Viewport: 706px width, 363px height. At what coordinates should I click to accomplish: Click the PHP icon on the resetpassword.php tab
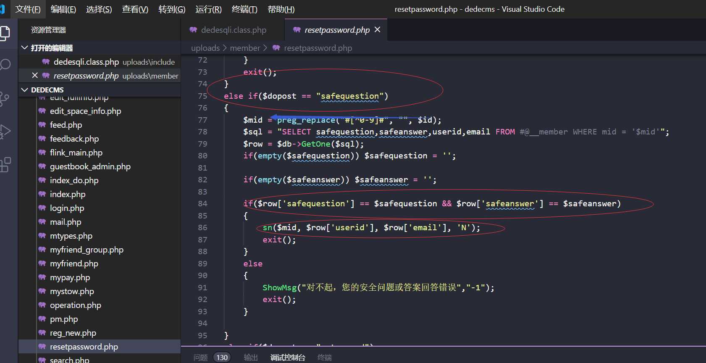point(297,30)
